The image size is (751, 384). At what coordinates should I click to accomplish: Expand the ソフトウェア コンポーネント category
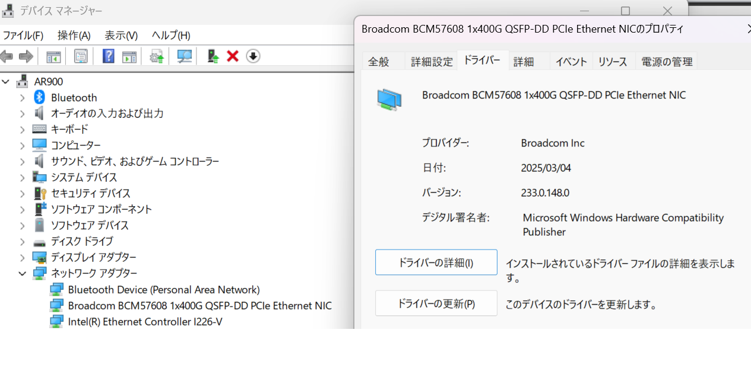point(22,209)
